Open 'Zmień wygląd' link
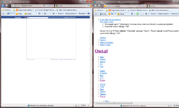 pos(105,45)
